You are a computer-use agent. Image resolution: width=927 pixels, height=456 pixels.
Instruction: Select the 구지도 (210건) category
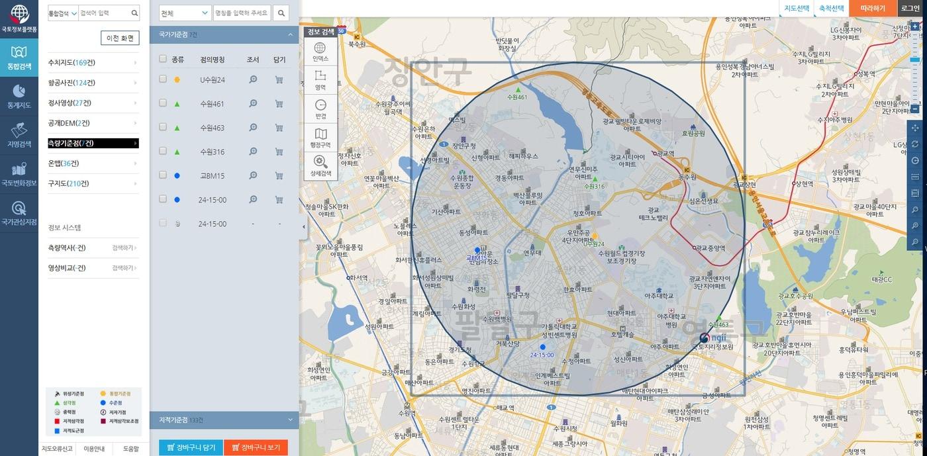(93, 183)
